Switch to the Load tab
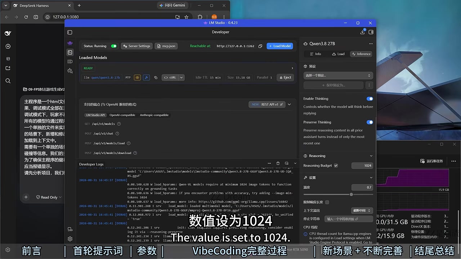Image resolution: width=461 pixels, height=259 pixels. (338, 54)
